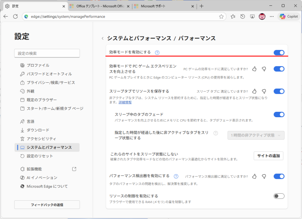Thumbs up for パフォーマンス検出器 feedback
This screenshot has width=302, height=219.
coord(254,176)
